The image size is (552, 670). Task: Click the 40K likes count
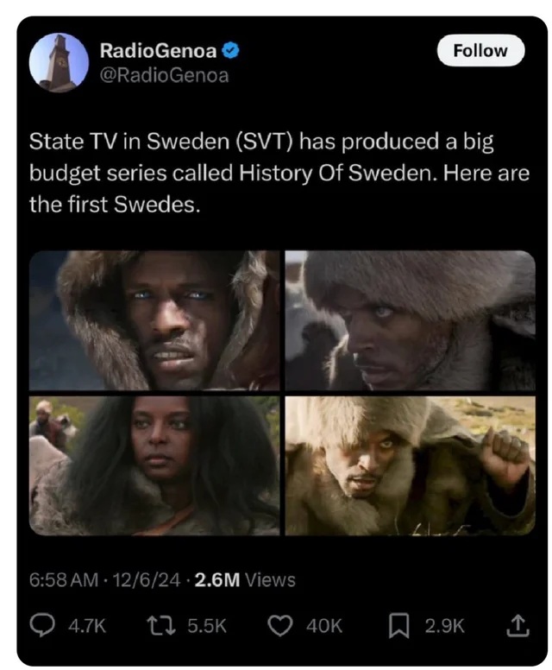pos(324,627)
